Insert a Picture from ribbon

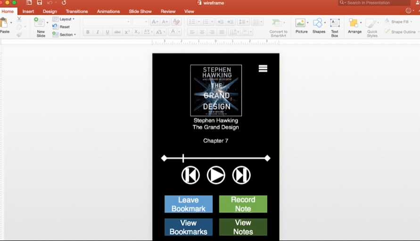(301, 26)
